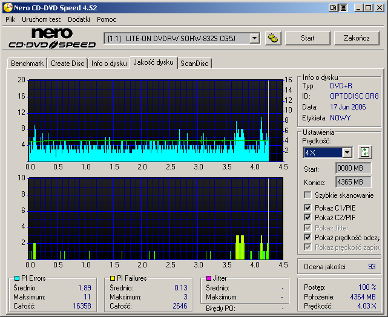
Task: Click the Ocena jakości value 93
Action: coord(372,267)
